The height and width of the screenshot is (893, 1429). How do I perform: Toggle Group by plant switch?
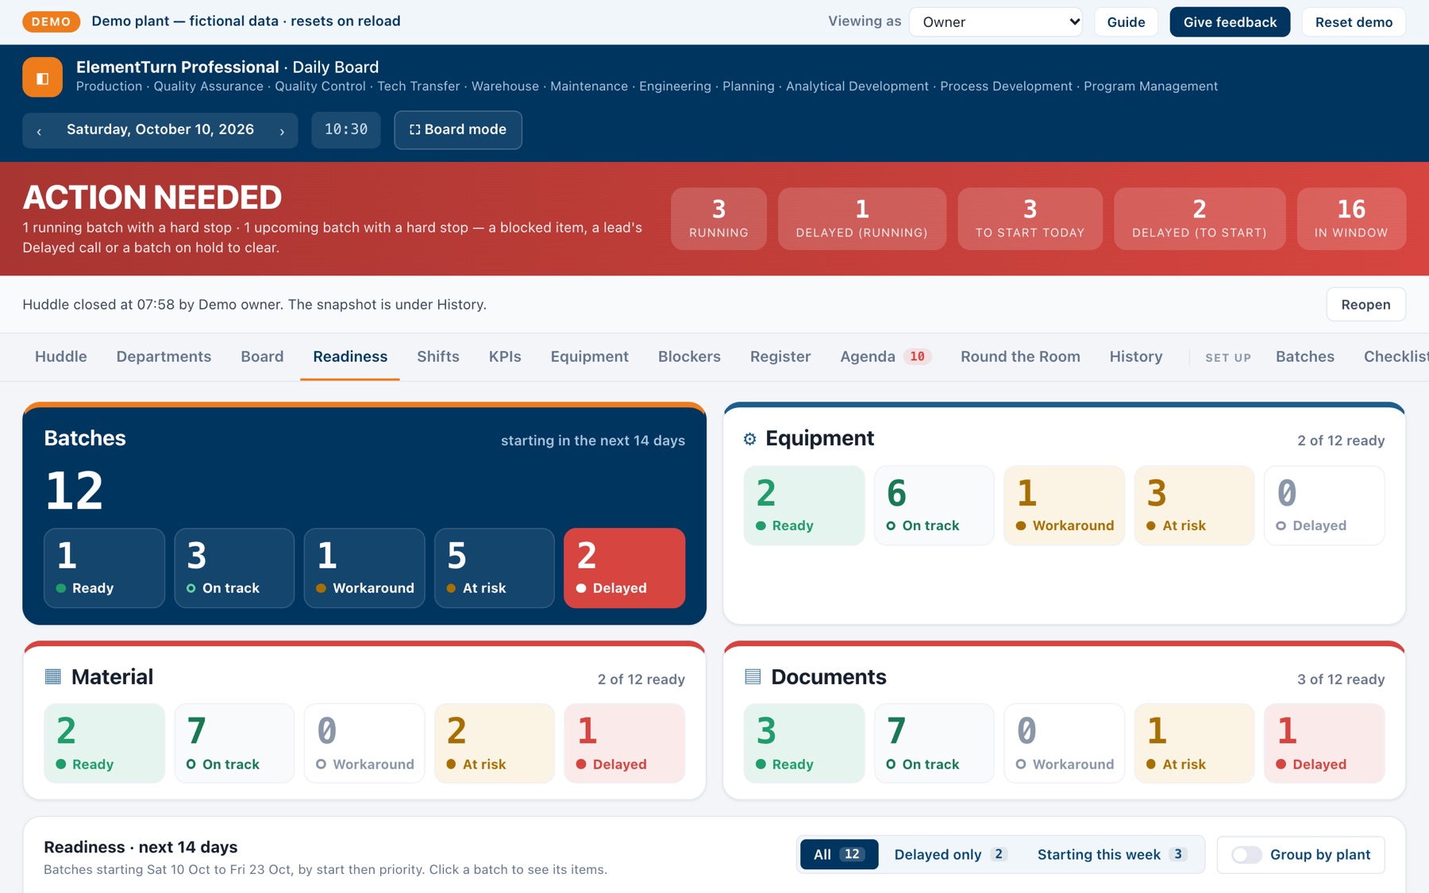[x=1246, y=855]
